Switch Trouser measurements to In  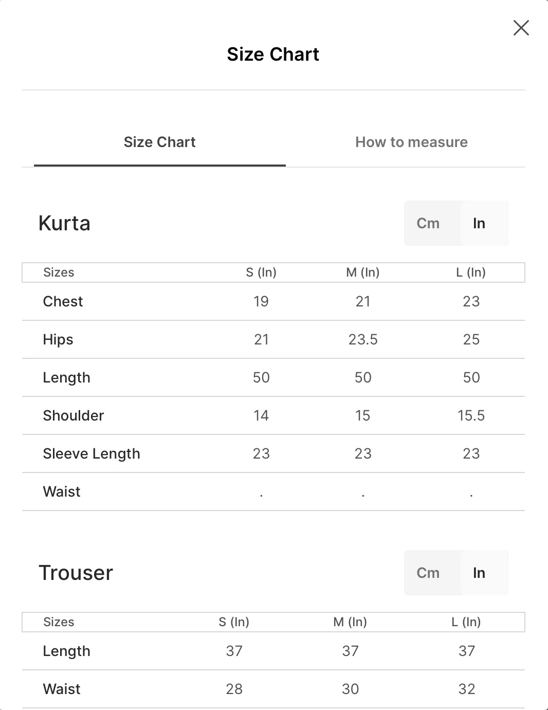tap(479, 573)
